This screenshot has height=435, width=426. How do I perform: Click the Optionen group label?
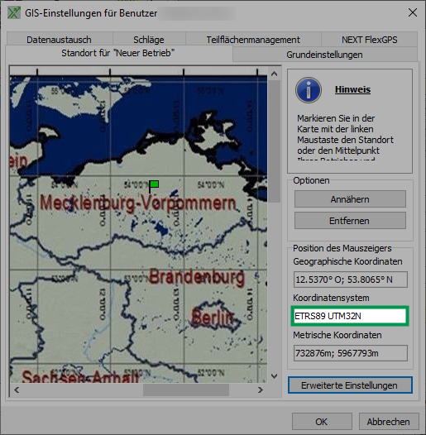pos(311,180)
